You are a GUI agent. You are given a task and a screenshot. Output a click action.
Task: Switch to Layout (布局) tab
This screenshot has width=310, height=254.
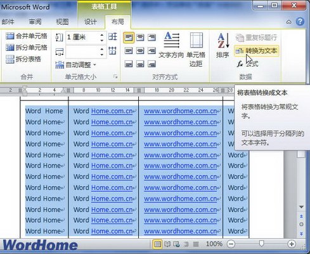click(117, 22)
